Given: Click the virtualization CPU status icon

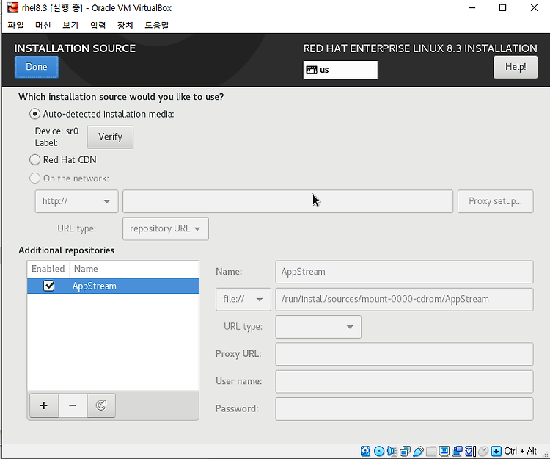Looking at the screenshot, I should pos(470,451).
